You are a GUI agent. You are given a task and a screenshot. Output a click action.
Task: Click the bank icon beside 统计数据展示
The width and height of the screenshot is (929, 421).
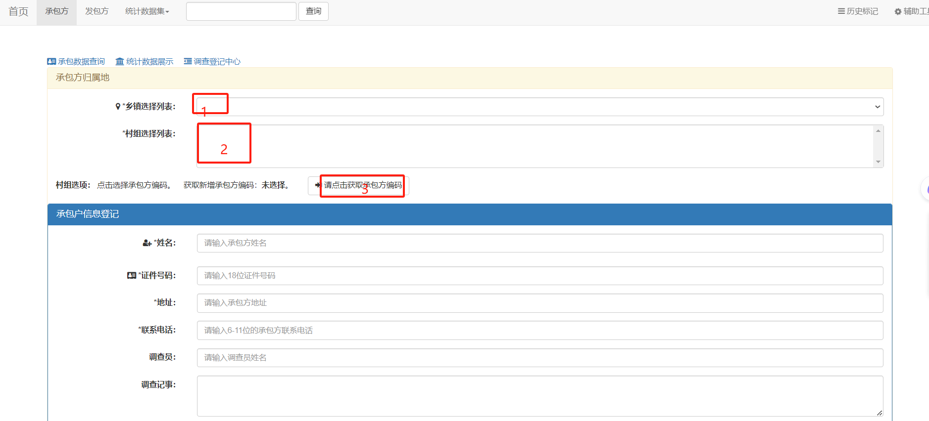[x=120, y=61]
